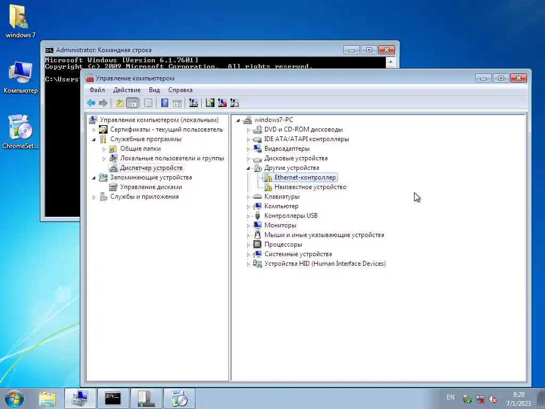This screenshot has width=545, height=409.
Task: Select Управление дисками tree item
Action: point(151,187)
